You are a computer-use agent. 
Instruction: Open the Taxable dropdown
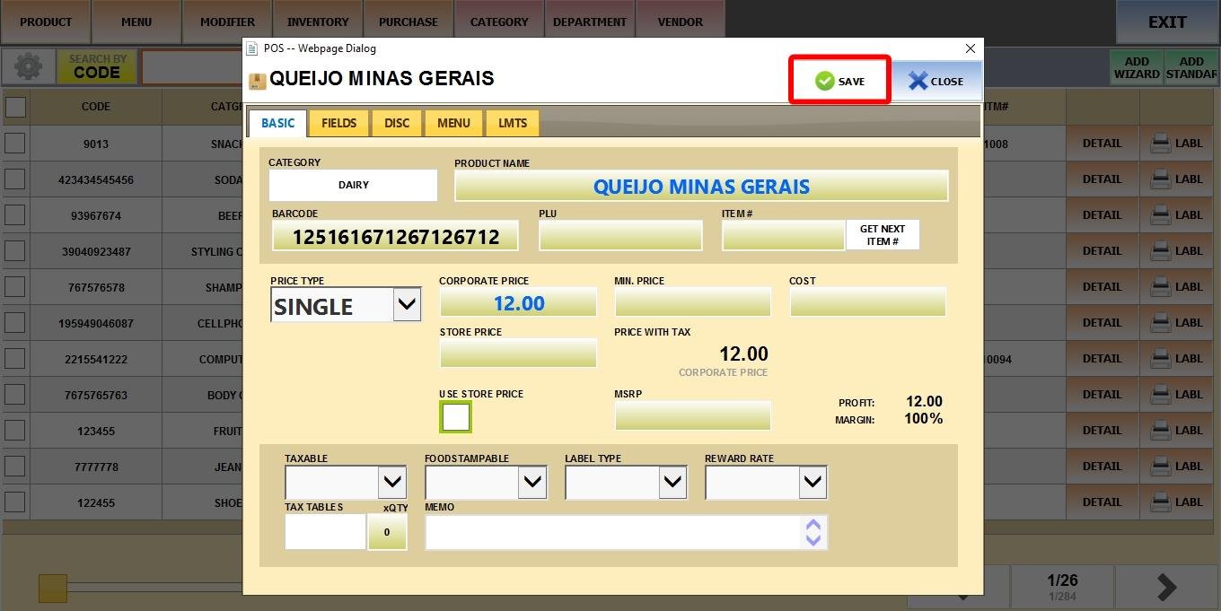(x=392, y=483)
